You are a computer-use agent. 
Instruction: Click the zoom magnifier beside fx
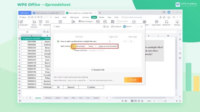(44, 32)
